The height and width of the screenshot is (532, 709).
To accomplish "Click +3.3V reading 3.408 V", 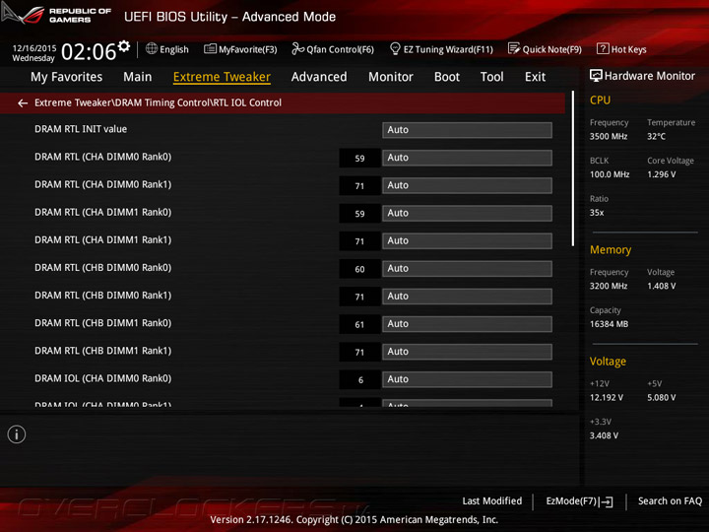I will (604, 435).
